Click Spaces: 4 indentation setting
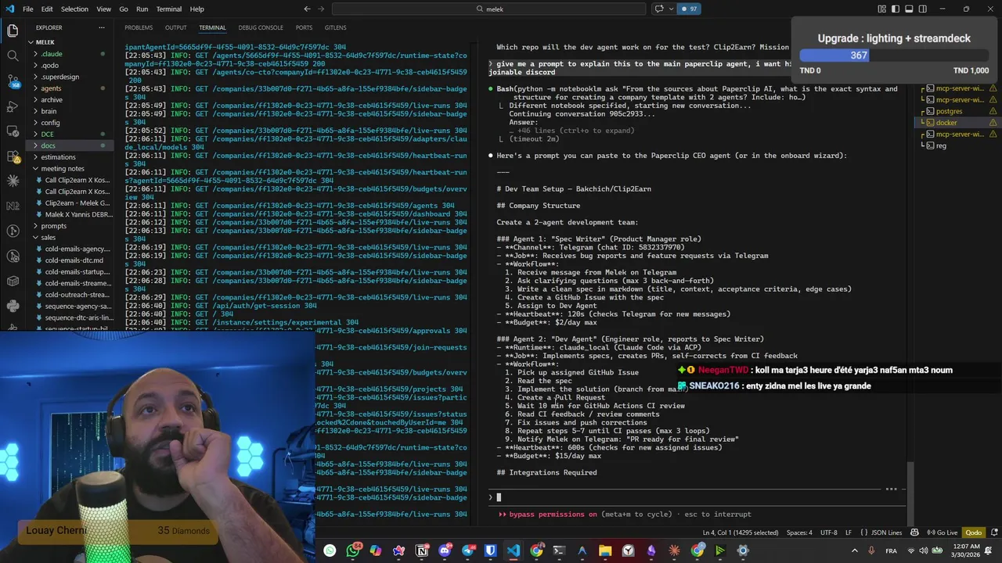Screen dimensions: 1002x563 [799, 533]
